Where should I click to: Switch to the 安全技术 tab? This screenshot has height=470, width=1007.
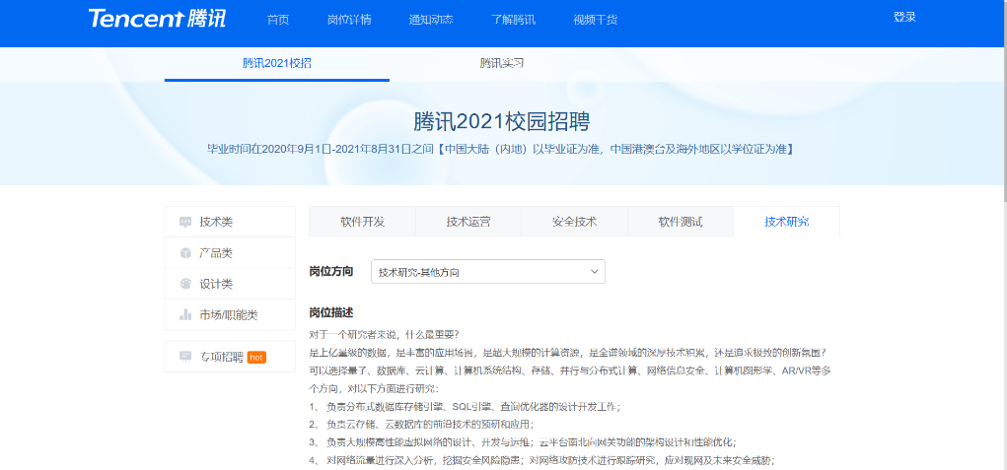(x=574, y=222)
